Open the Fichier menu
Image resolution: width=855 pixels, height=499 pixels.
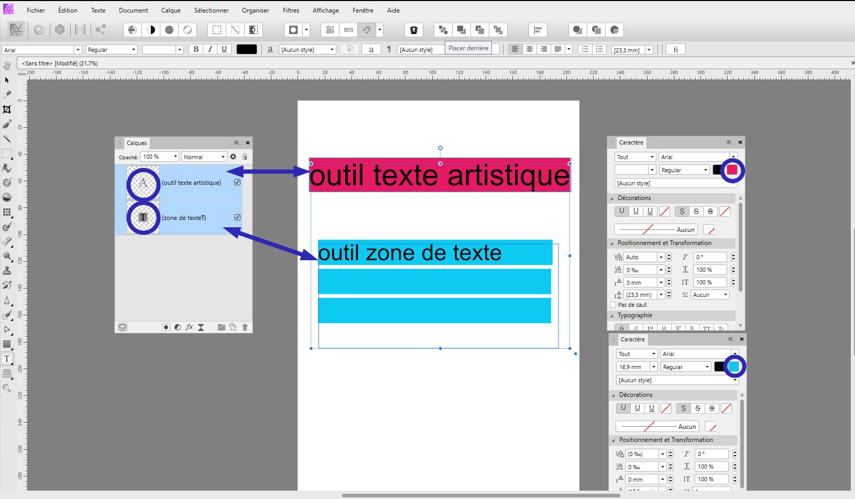pyautogui.click(x=36, y=10)
